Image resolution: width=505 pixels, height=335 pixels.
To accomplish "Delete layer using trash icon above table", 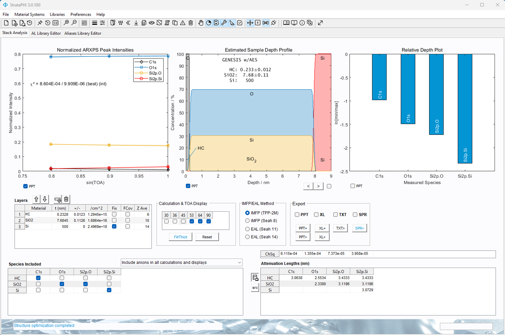I will point(66,199).
